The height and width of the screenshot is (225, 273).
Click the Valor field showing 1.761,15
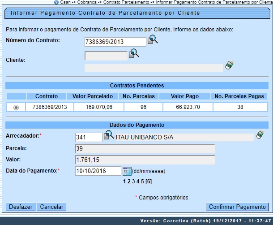(x=145, y=160)
